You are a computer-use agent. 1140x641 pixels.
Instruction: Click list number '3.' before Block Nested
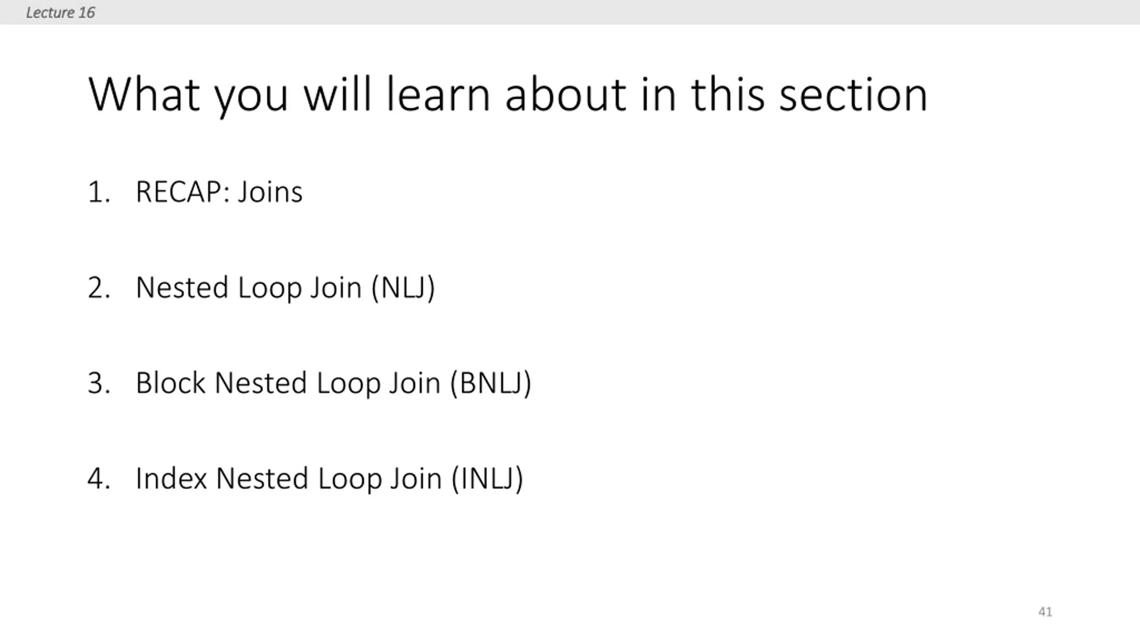pyautogui.click(x=99, y=383)
